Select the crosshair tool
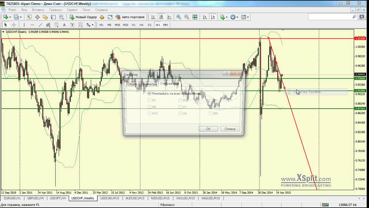 coord(14,25)
